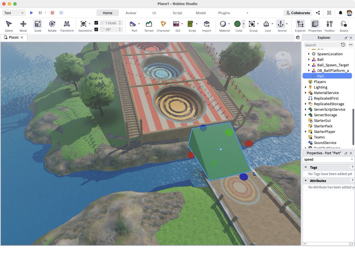This screenshot has width=355, height=255.
Task: Open the Color dropdown arrow
Action: (243, 24)
